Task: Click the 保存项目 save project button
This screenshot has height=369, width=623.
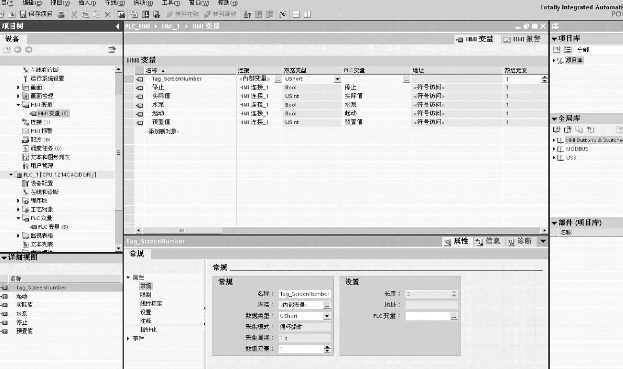Action: coord(36,14)
